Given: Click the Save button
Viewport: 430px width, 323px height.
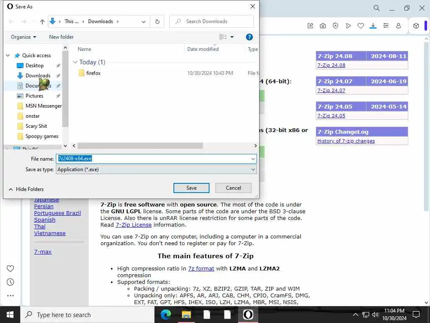Looking at the screenshot, I should [x=191, y=188].
